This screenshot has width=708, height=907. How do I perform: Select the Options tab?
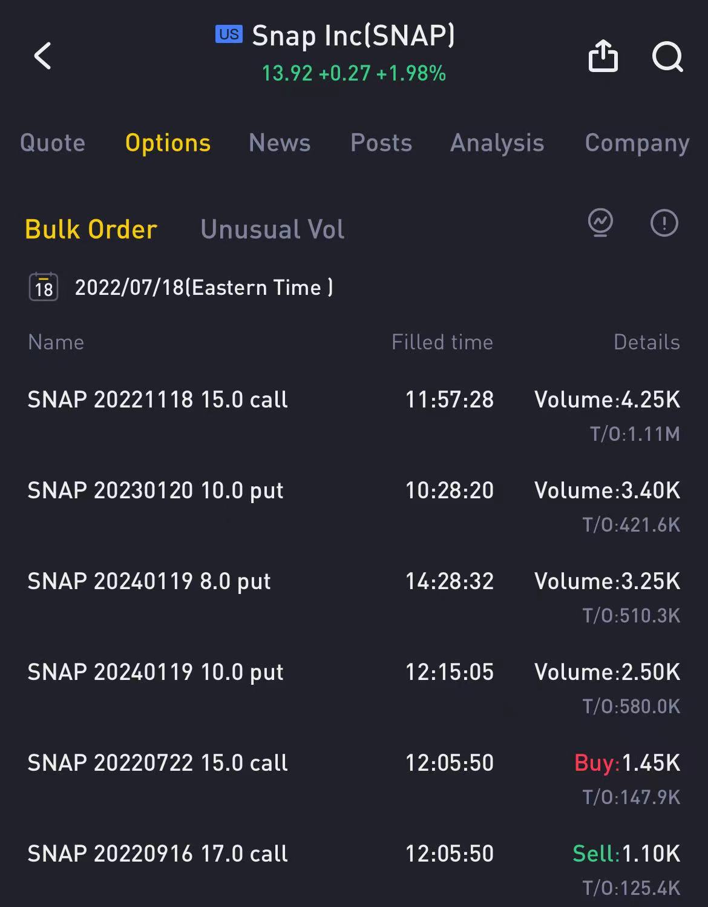coord(168,143)
